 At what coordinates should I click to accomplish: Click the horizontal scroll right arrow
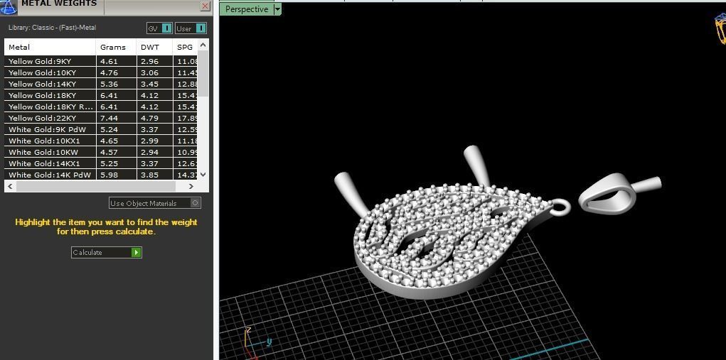pos(191,186)
